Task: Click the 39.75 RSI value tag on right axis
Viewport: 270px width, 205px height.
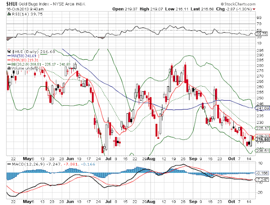Action: (262, 34)
